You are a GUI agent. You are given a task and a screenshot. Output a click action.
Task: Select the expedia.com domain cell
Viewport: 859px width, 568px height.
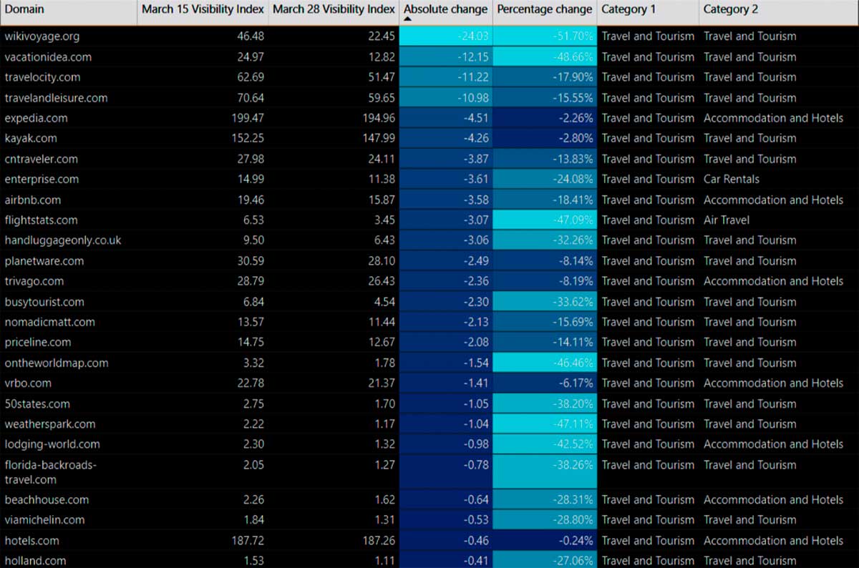(x=68, y=118)
